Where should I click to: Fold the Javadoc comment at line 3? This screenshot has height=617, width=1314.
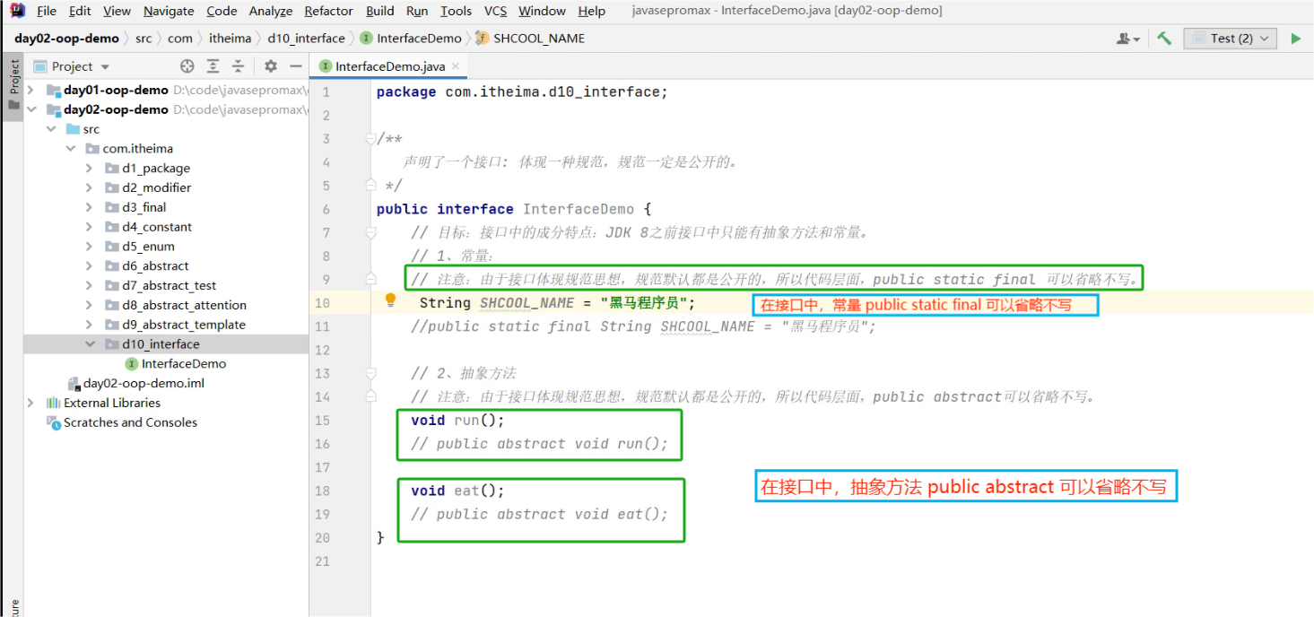pos(370,139)
